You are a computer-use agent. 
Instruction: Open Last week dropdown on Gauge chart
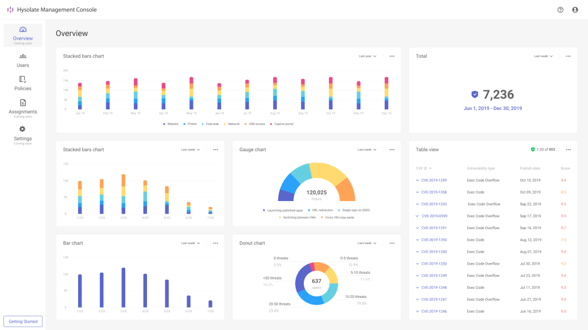(x=367, y=150)
